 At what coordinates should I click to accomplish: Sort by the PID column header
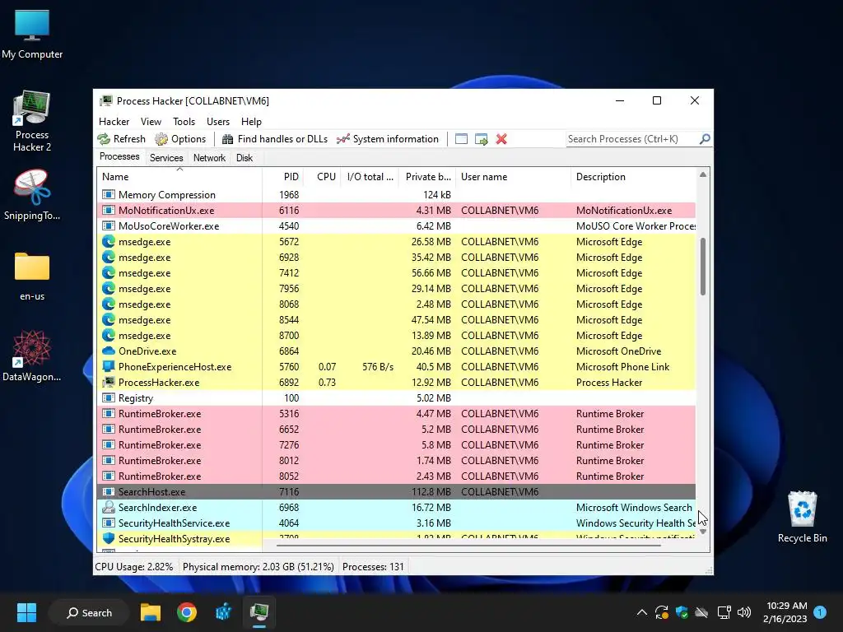tap(283, 177)
